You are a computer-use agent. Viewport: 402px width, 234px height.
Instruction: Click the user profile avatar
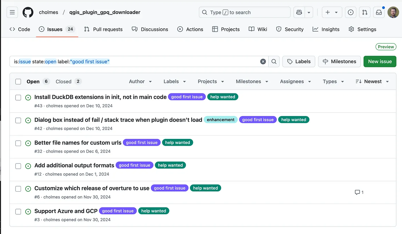coord(393,12)
